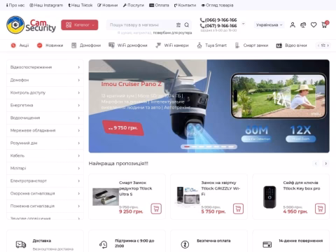
Task: Open the Cam Security logo homepage
Action: tap(31, 24)
